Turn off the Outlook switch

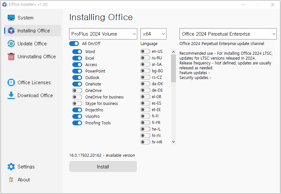pyautogui.click(x=77, y=77)
